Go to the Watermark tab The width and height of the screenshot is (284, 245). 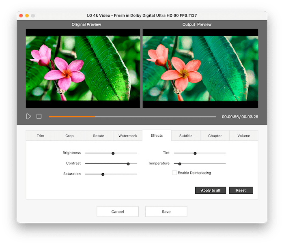[128, 135]
